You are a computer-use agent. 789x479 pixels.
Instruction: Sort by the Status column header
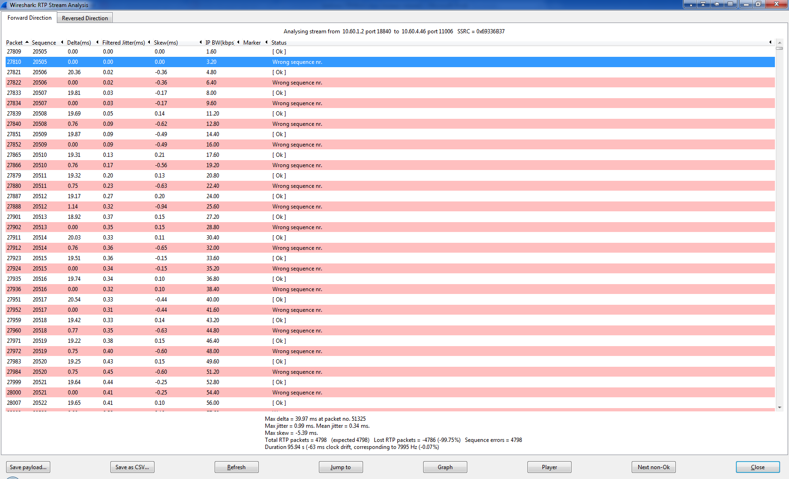[x=278, y=43]
